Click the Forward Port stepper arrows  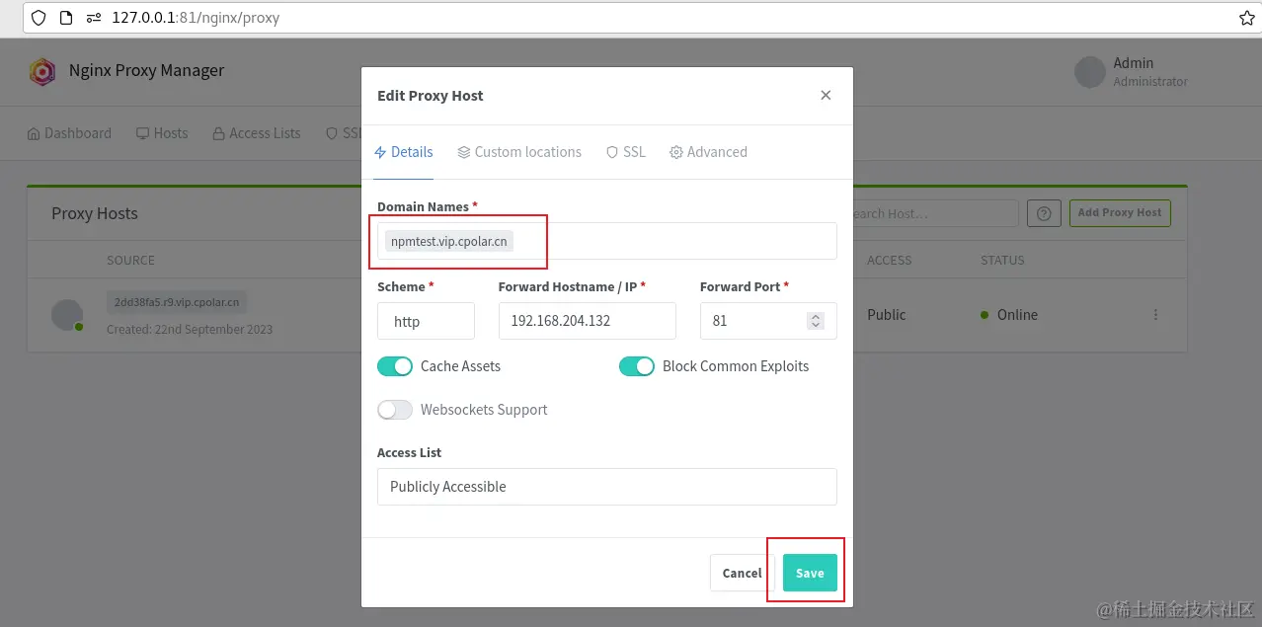coord(815,321)
